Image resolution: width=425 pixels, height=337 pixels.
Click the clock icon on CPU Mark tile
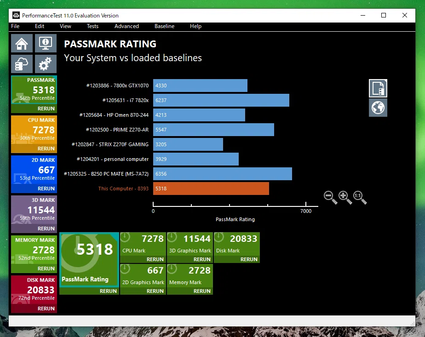pos(125,237)
